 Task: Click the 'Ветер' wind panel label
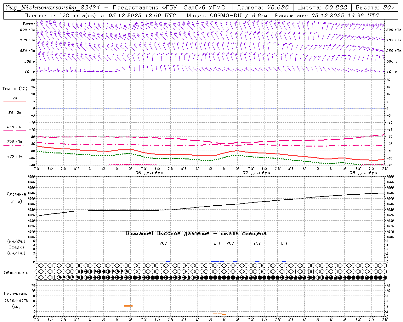coord(29,24)
